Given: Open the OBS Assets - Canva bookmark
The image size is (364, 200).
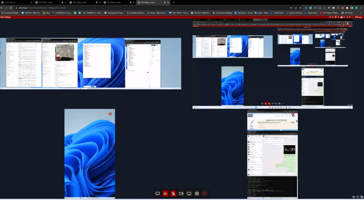Looking at the screenshot, I should coord(243,13).
